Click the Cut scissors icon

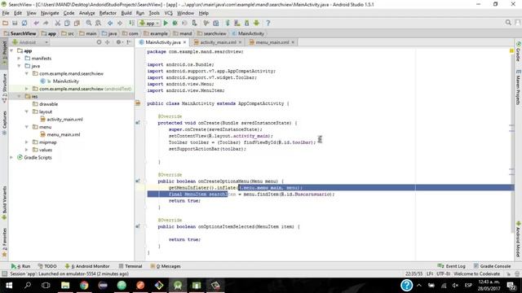click(x=58, y=23)
